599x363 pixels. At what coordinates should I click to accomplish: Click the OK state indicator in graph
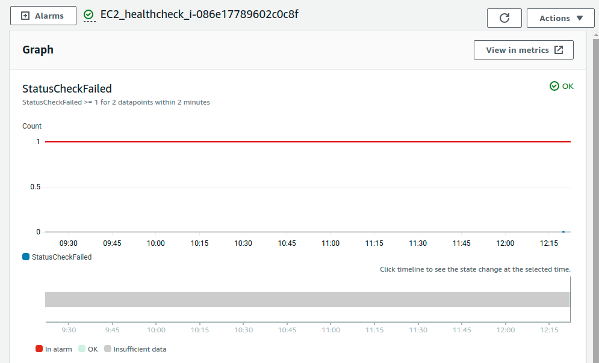tap(562, 86)
